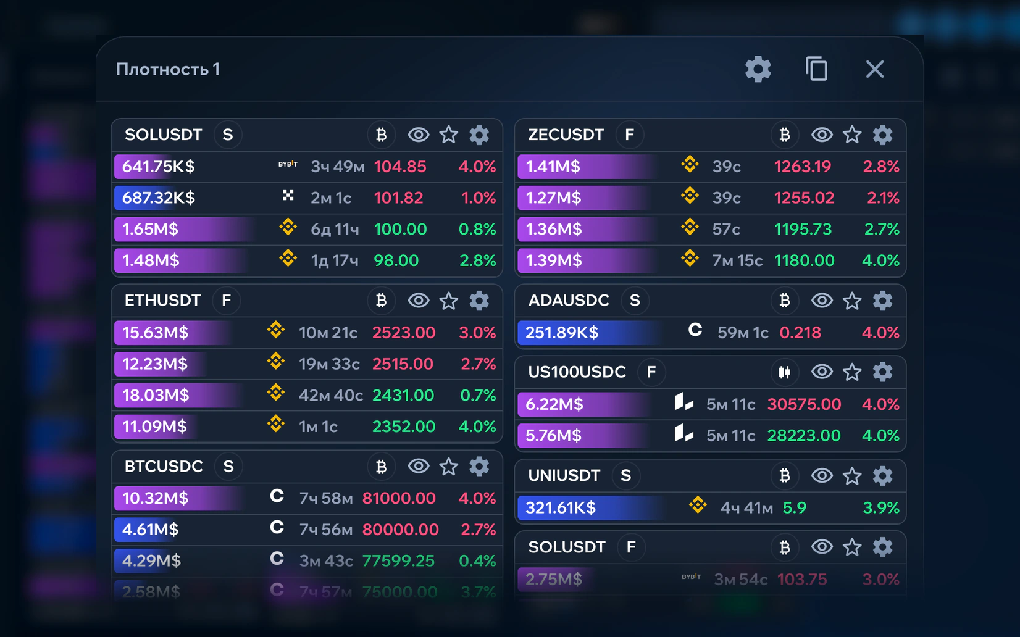Select the 15.63M$ density row in ETHUSDT
Viewport: 1020px width, 637px height.
coord(307,333)
